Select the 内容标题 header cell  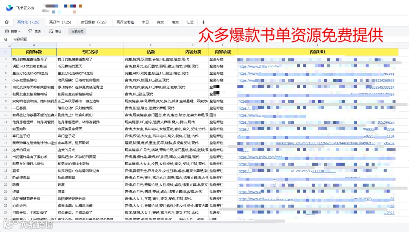point(34,52)
